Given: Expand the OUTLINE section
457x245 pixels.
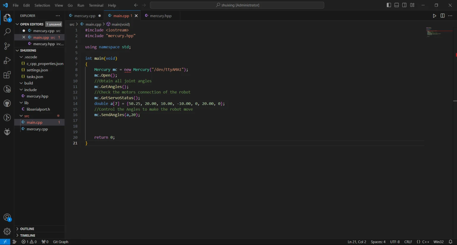Looking at the screenshot, I should (x=27, y=229).
